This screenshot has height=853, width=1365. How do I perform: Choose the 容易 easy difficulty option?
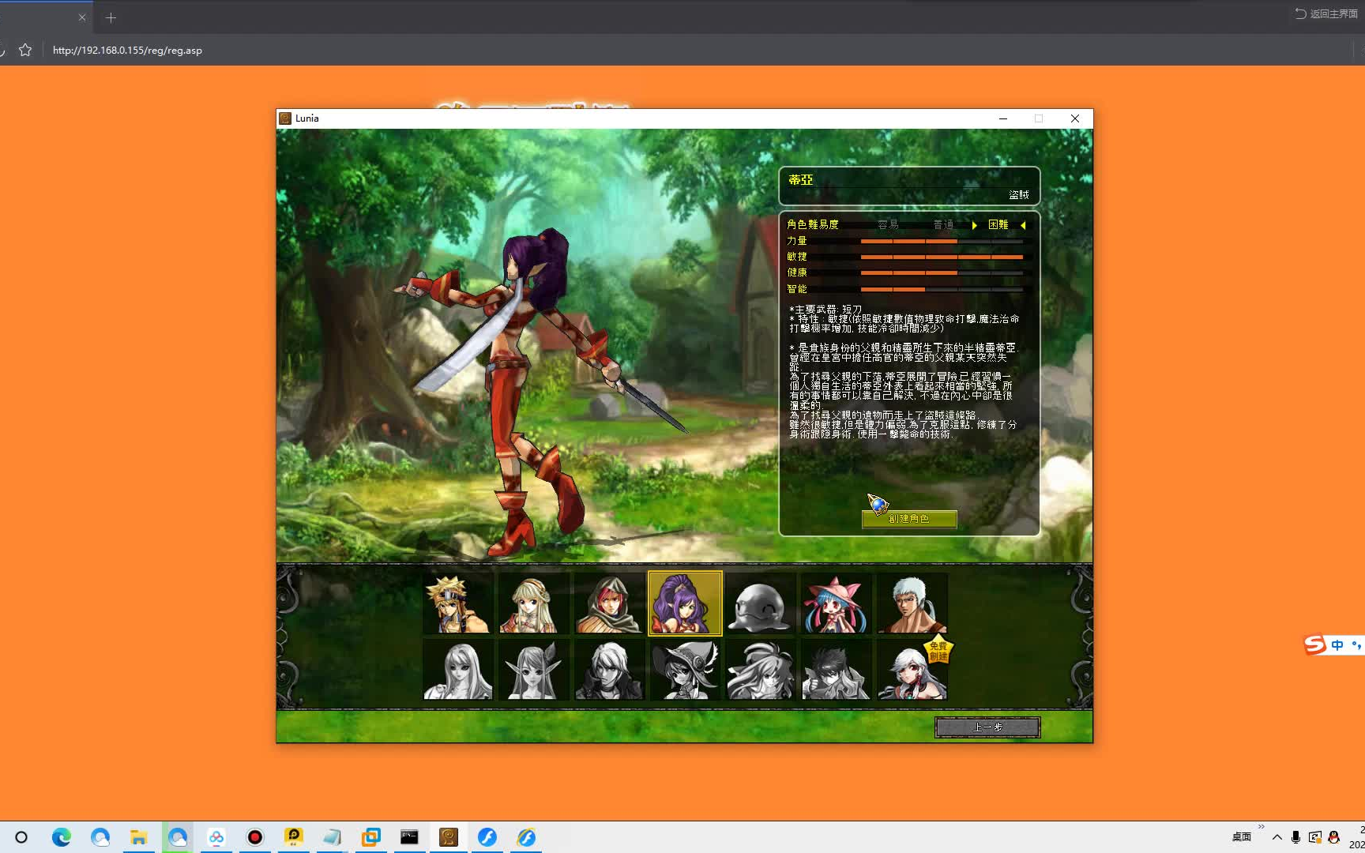point(889,225)
